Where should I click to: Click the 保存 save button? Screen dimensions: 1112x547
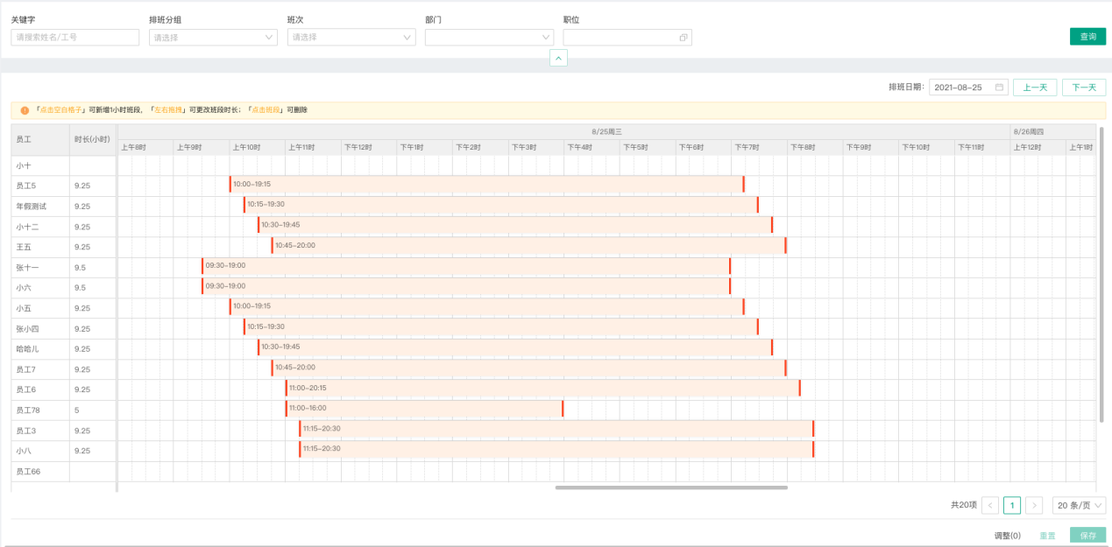(1087, 535)
